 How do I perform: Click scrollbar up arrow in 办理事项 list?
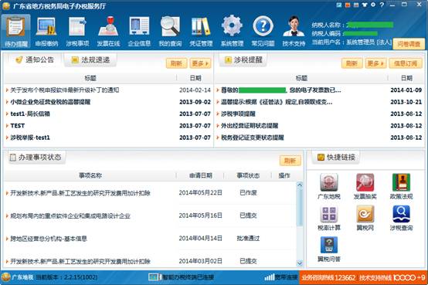click(300, 185)
